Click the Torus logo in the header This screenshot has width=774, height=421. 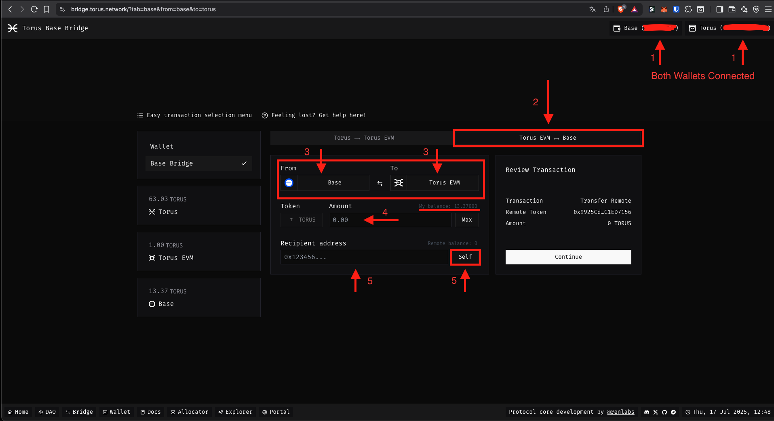13,28
